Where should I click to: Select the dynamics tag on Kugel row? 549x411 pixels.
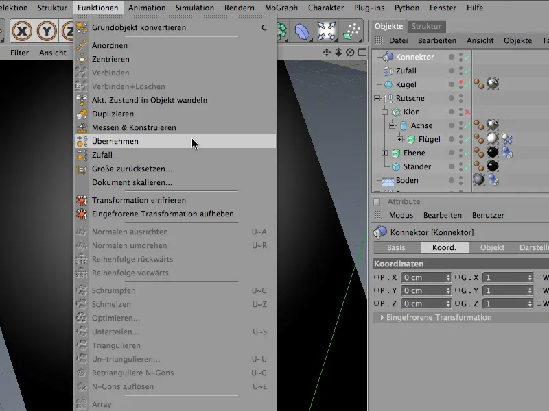[478, 84]
